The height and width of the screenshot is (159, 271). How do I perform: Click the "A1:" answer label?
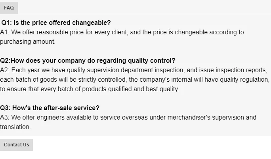(x=5, y=32)
